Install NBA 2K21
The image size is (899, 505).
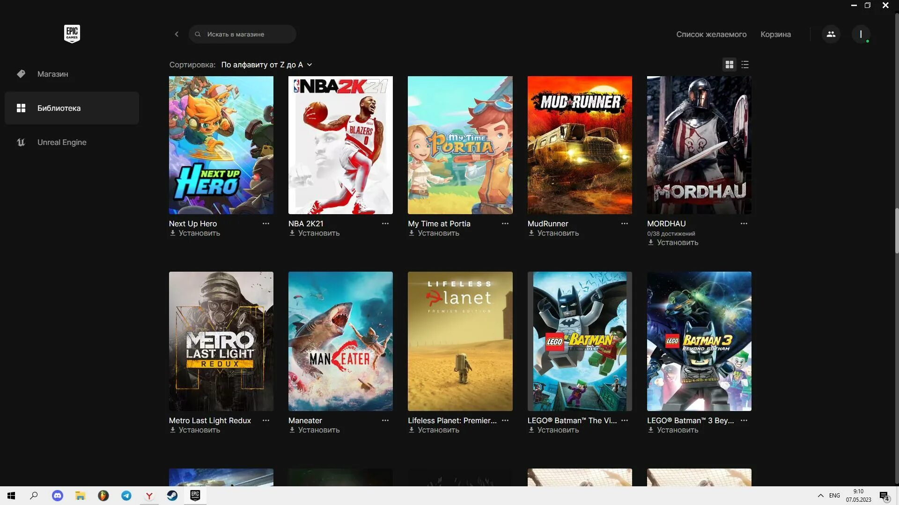click(x=314, y=233)
